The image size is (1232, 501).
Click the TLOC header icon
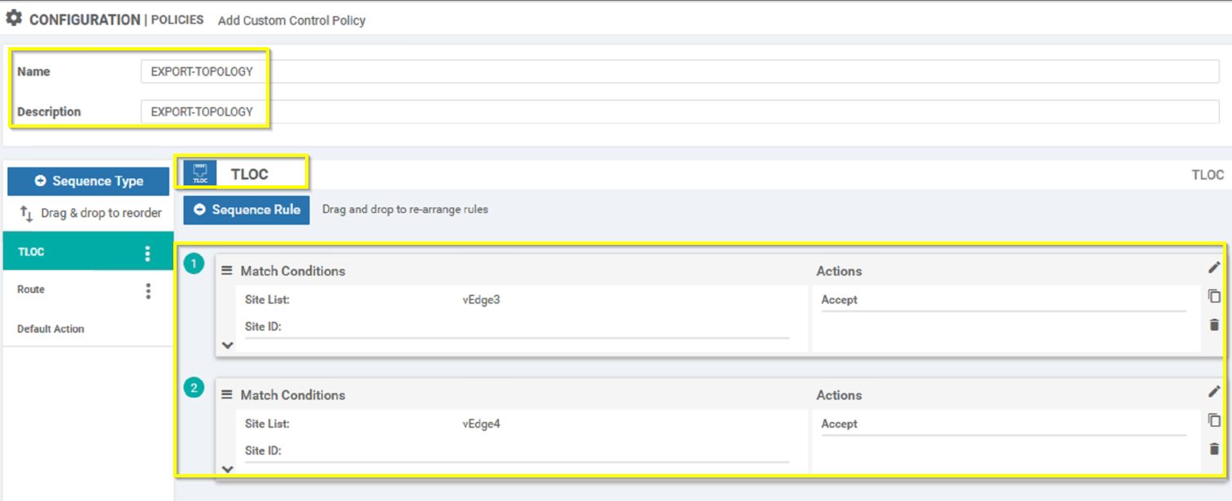pos(200,173)
